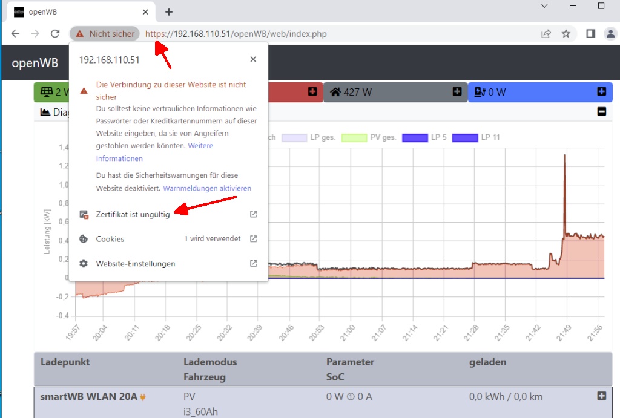Bookmark this page with the star icon
This screenshot has height=418, width=620.
point(566,34)
